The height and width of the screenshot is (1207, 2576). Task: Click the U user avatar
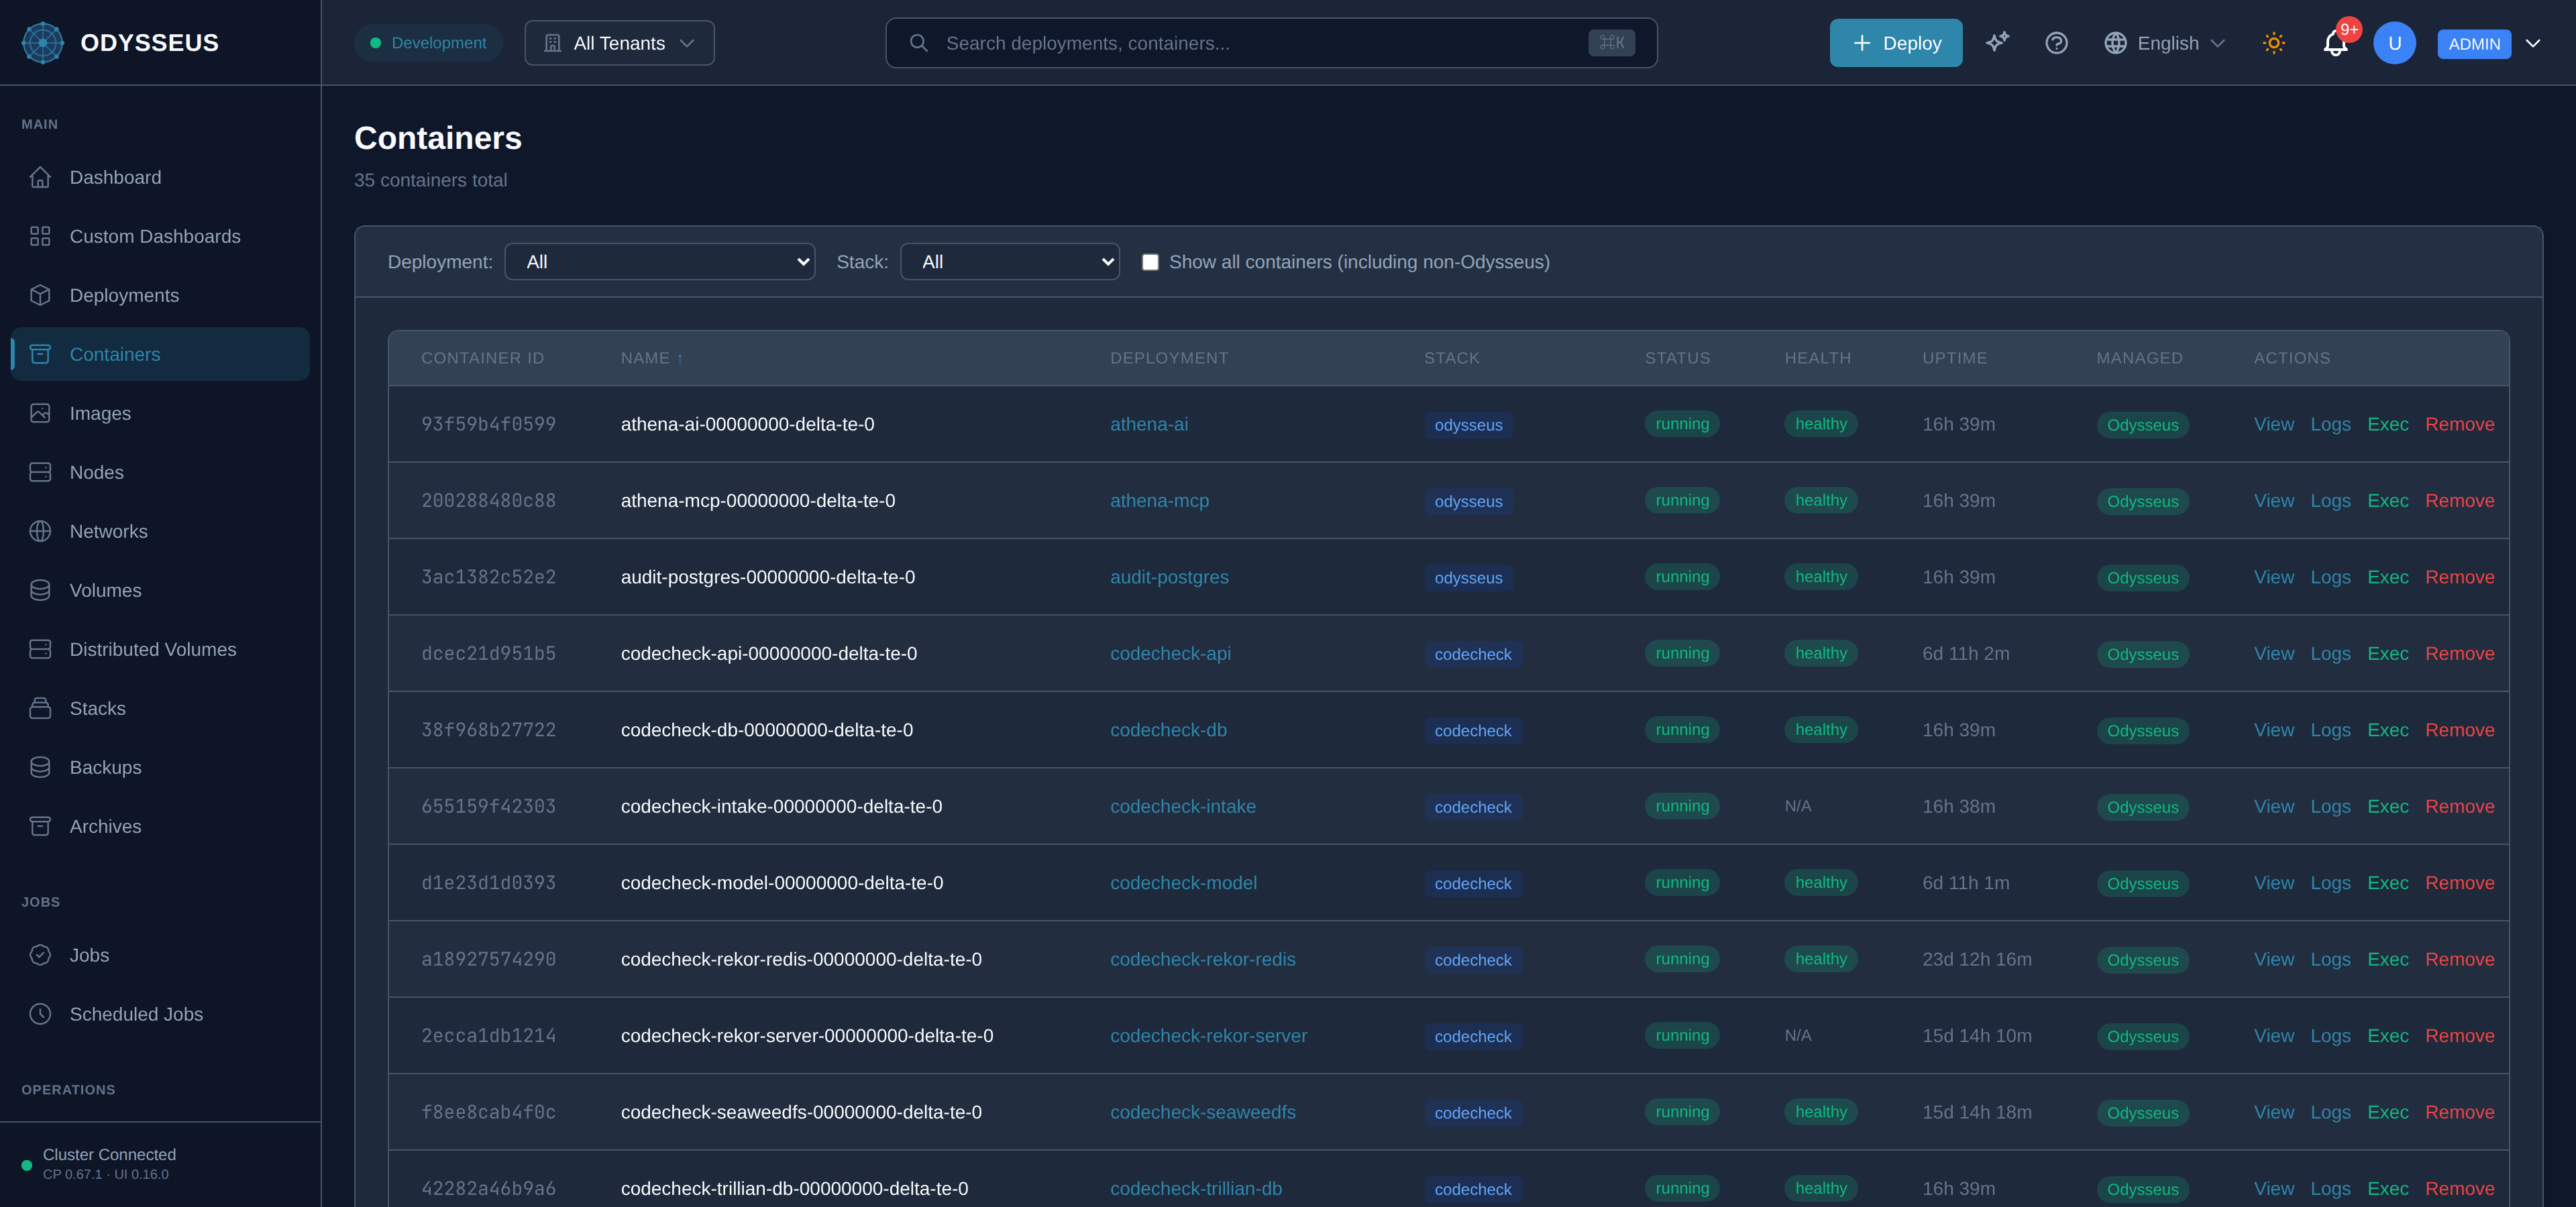click(x=2394, y=43)
